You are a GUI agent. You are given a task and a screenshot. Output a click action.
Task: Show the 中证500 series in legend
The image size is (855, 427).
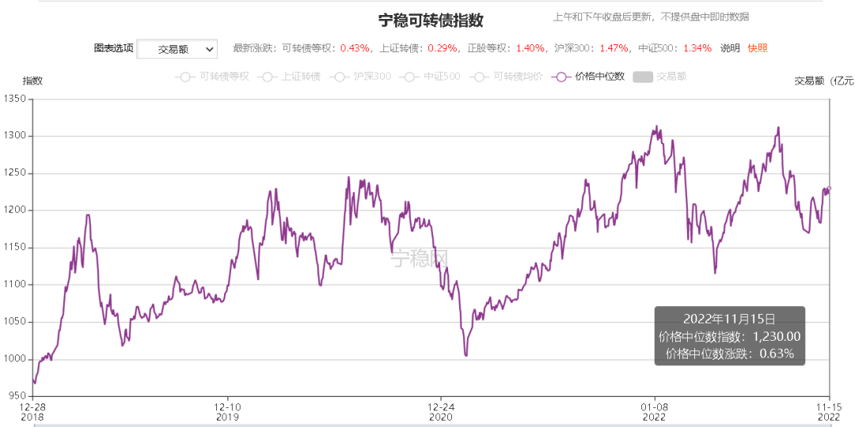click(x=430, y=77)
